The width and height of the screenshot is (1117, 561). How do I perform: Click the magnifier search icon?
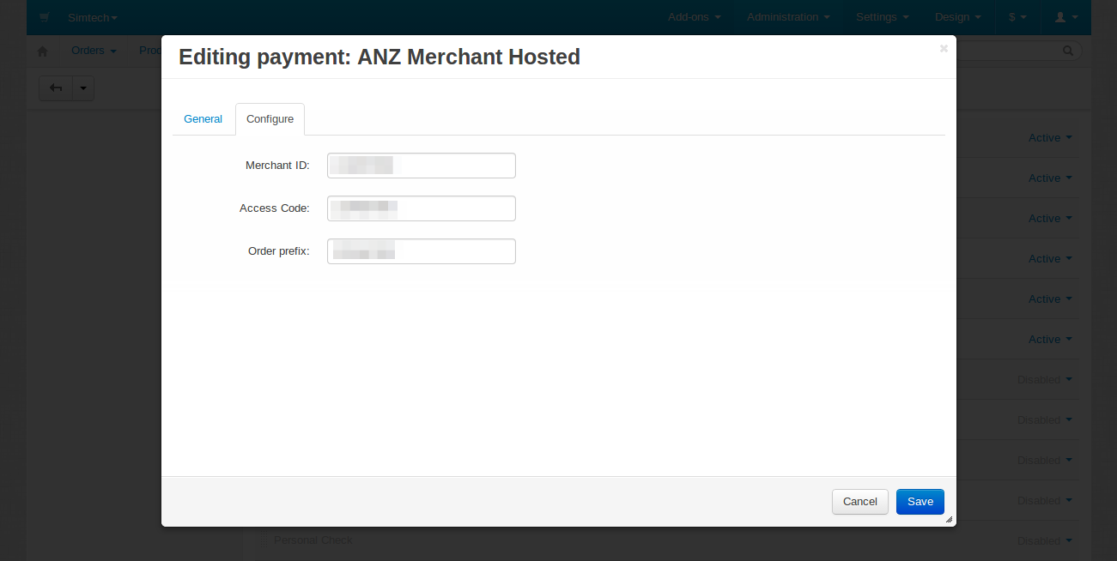[1068, 51]
